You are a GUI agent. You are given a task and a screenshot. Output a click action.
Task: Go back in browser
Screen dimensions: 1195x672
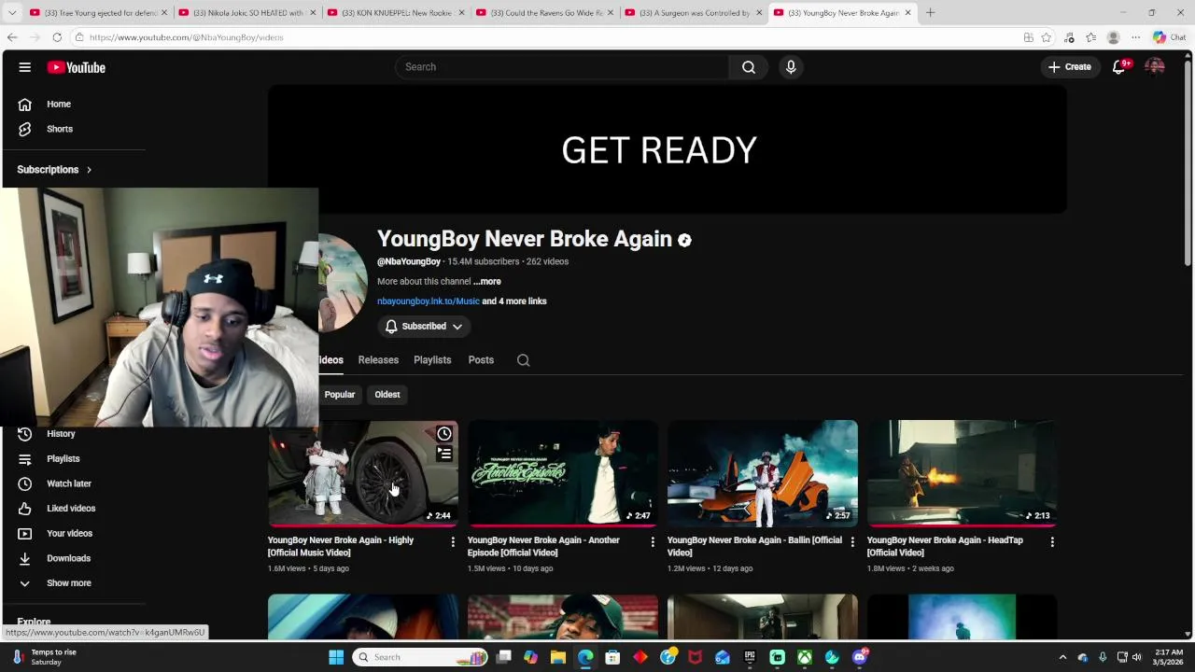12,37
